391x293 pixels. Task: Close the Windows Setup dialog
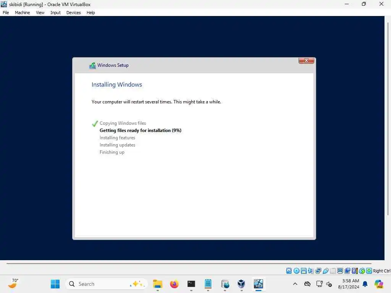(306, 61)
